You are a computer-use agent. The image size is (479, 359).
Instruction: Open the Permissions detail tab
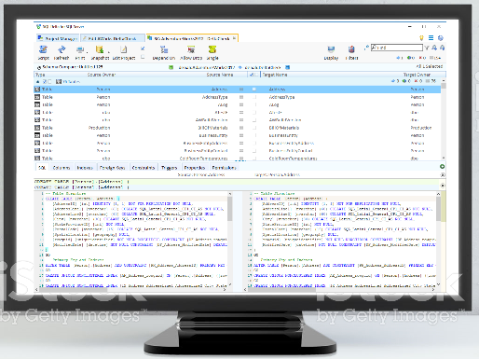(225, 168)
